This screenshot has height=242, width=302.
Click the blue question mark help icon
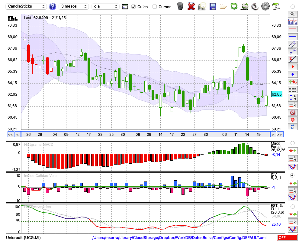[x=53, y=6]
